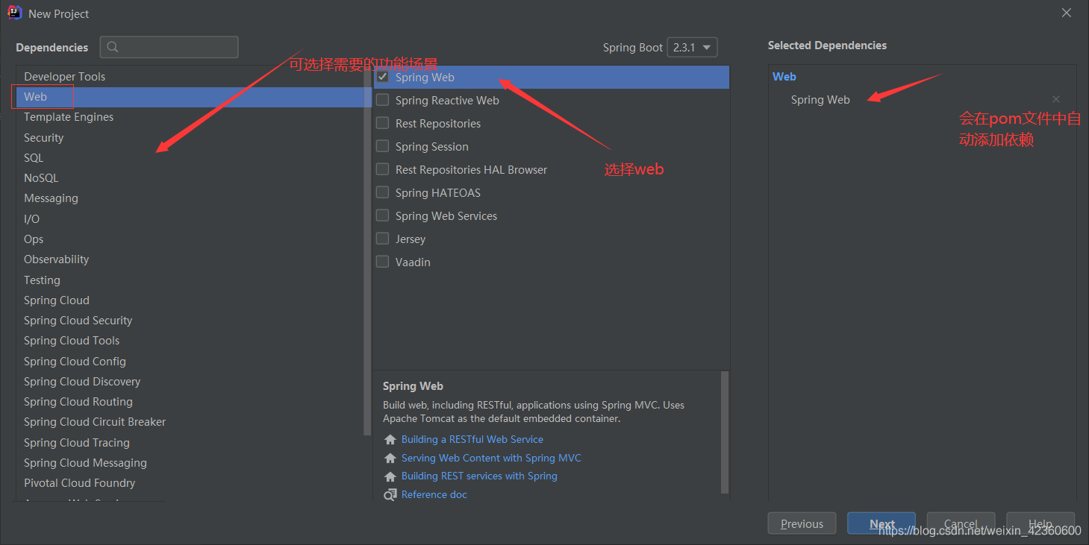
Task: Close the New Project dialog
Action: (x=1067, y=13)
